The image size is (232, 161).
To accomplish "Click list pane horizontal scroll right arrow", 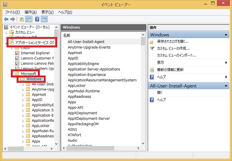I will point(138,148).
